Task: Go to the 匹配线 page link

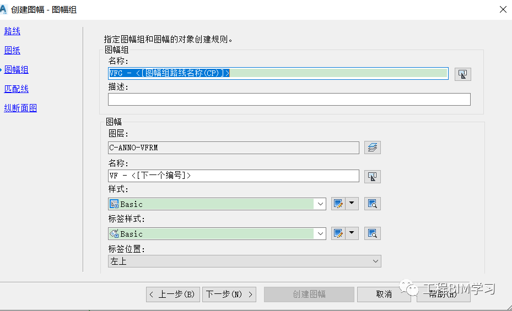Action: tap(17, 89)
